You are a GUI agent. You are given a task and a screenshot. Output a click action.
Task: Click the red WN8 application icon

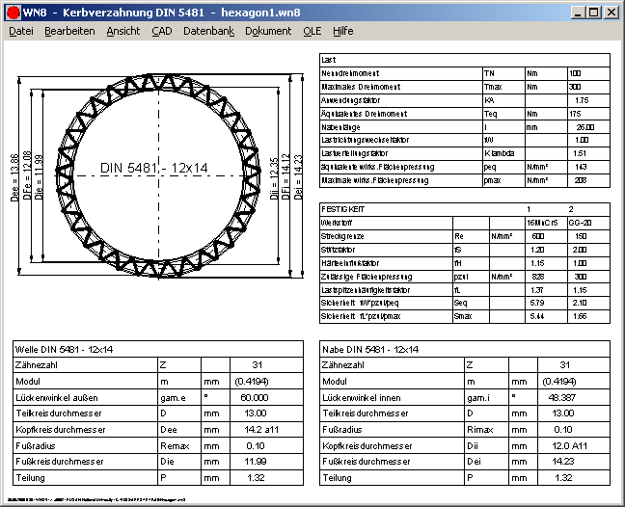coord(13,12)
